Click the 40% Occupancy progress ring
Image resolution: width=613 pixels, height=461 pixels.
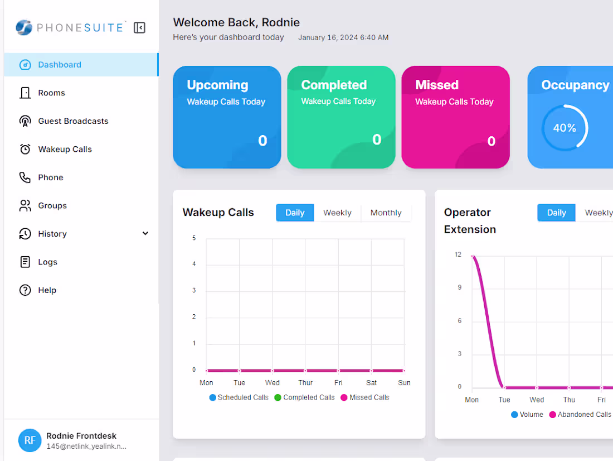pos(565,128)
